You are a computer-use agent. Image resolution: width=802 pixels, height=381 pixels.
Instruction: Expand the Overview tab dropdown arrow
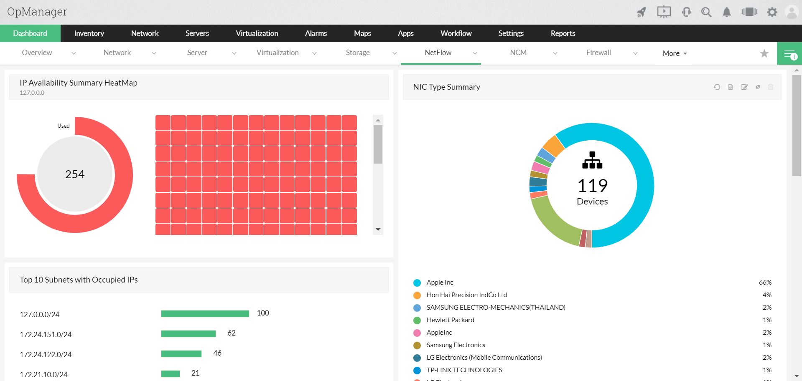pos(74,53)
